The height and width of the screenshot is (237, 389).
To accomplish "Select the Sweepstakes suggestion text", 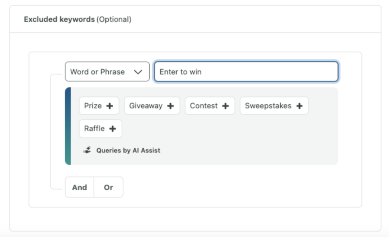I will click(x=268, y=106).
